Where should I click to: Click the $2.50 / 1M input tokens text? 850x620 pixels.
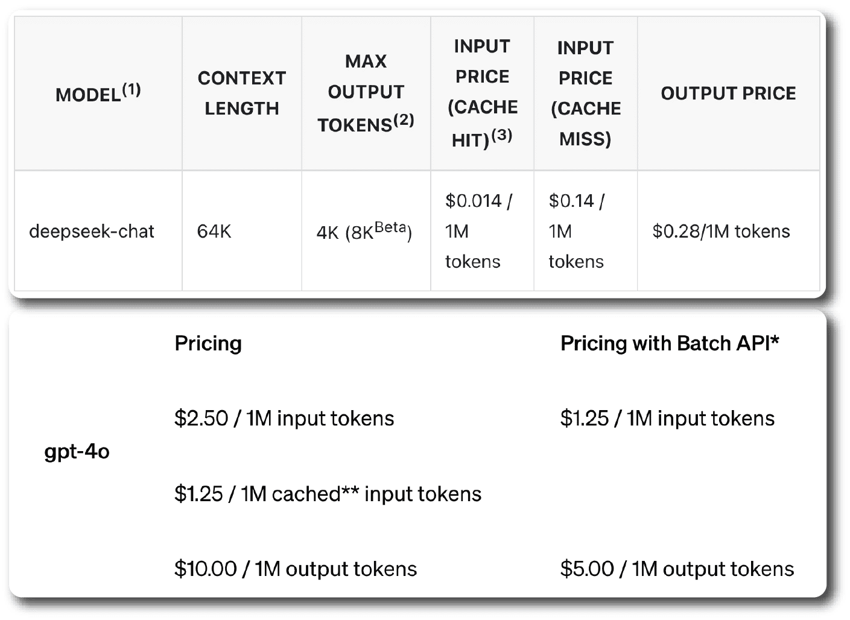point(284,419)
